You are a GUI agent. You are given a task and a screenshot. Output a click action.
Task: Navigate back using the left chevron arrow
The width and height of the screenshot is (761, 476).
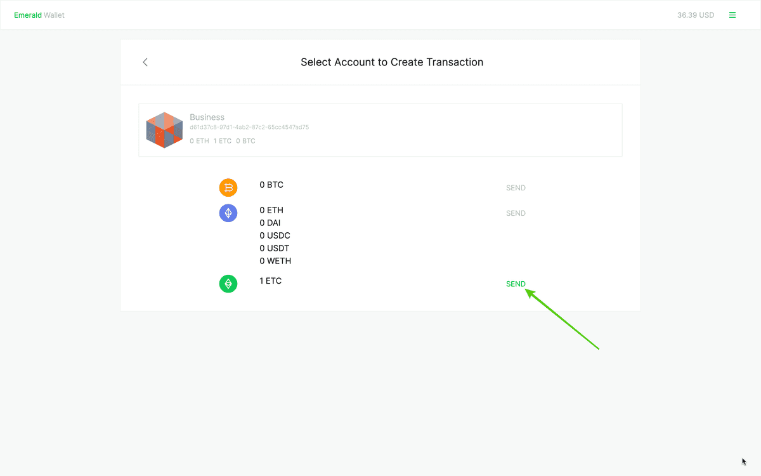145,62
